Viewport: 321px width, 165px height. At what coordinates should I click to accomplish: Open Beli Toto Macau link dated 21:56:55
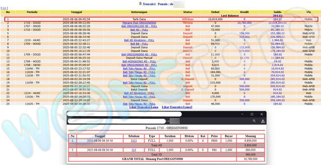(x=139, y=76)
